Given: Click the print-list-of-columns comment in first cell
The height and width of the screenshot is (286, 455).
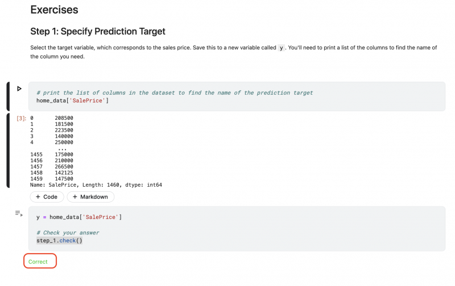Looking at the screenshot, I should (175, 92).
